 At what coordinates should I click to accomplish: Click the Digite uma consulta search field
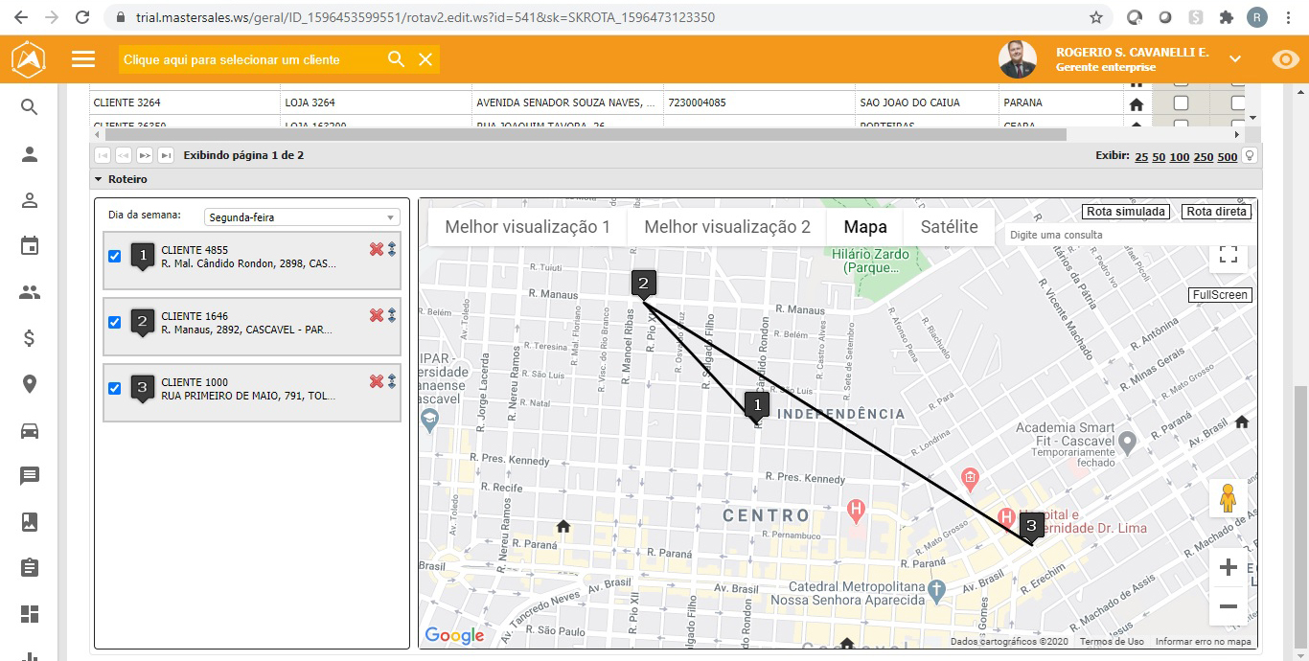(x=1102, y=235)
